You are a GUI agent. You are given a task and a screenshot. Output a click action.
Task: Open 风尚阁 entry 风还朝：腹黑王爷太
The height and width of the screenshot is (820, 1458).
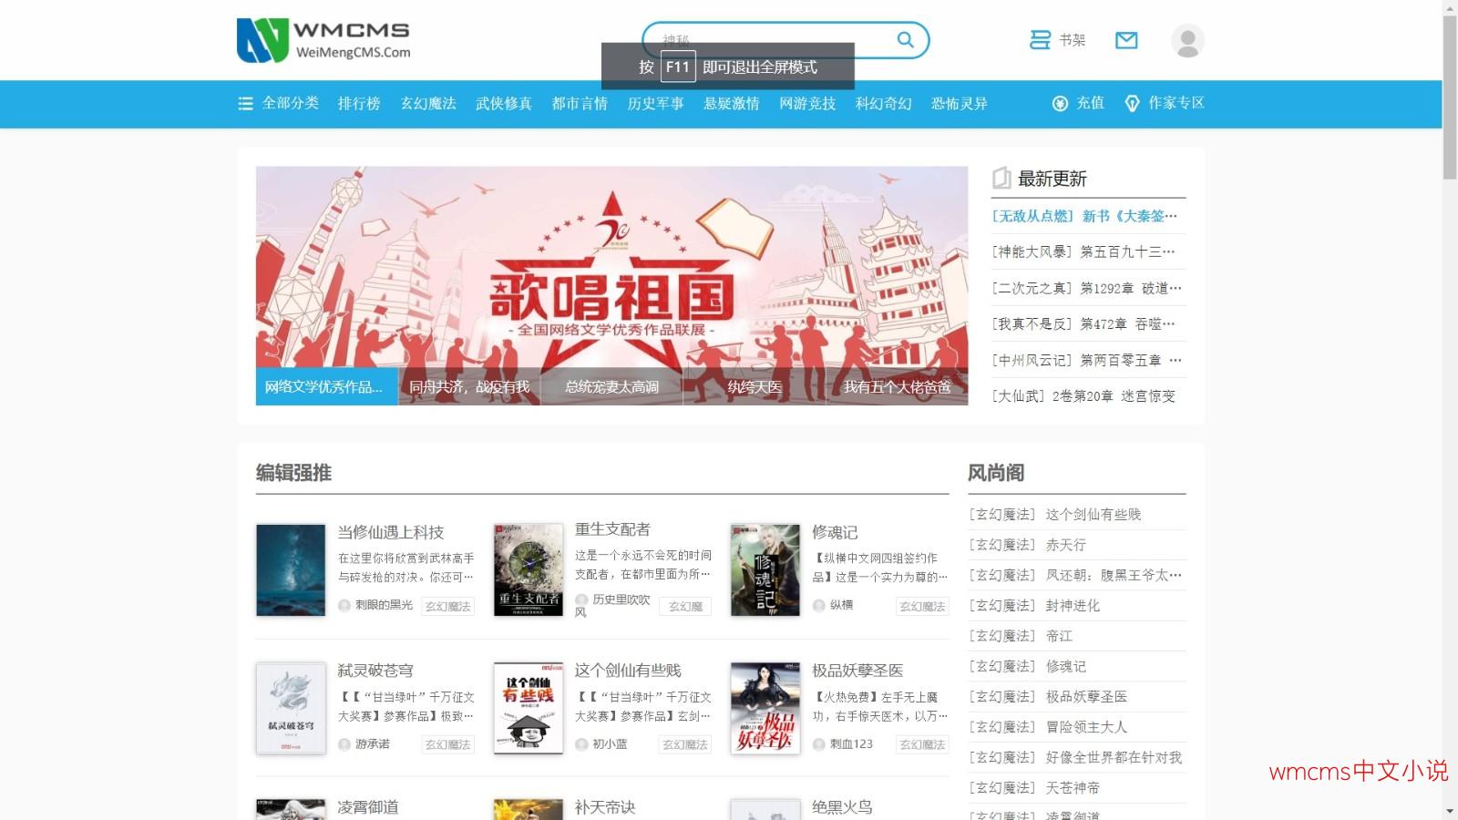click(x=1114, y=575)
